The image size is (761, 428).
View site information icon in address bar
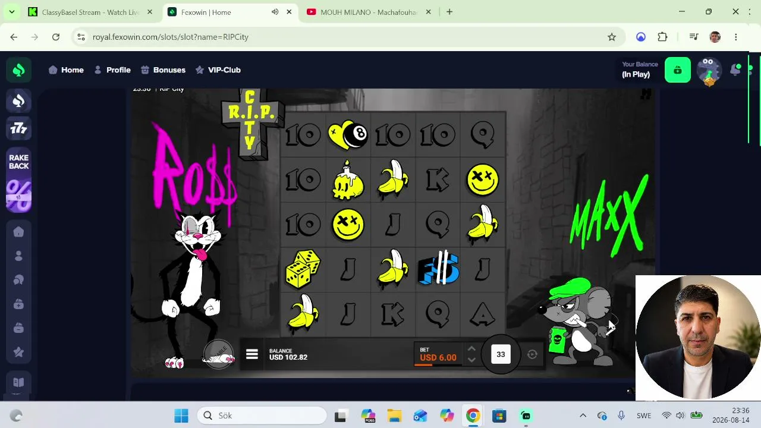point(81,37)
